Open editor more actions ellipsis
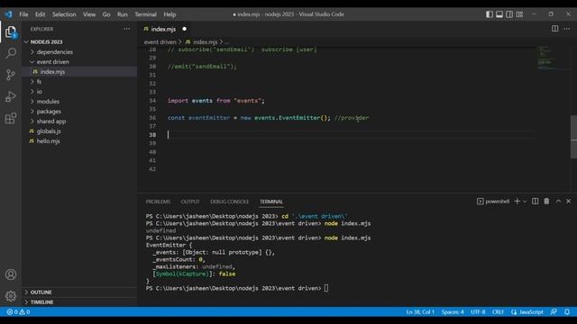The height and width of the screenshot is (324, 577). pyautogui.click(x=567, y=29)
